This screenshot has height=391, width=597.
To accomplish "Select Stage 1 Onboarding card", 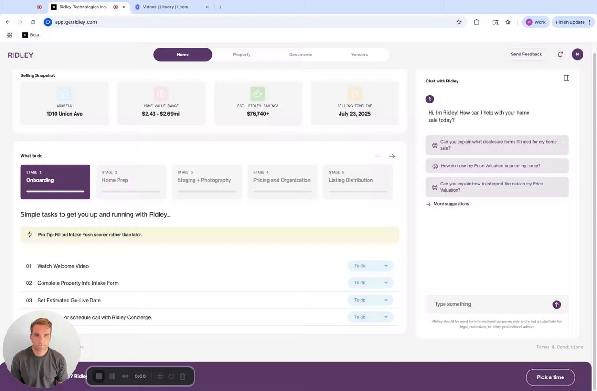I will tap(55, 182).
